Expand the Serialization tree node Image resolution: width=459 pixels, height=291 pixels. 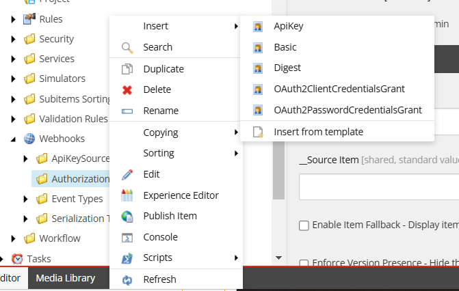[25, 219]
